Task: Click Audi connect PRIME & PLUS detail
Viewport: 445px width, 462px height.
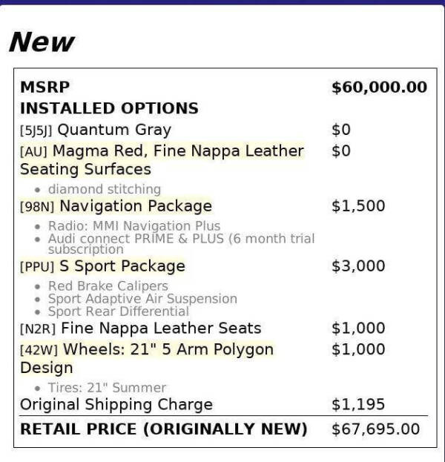Action: pos(181,239)
